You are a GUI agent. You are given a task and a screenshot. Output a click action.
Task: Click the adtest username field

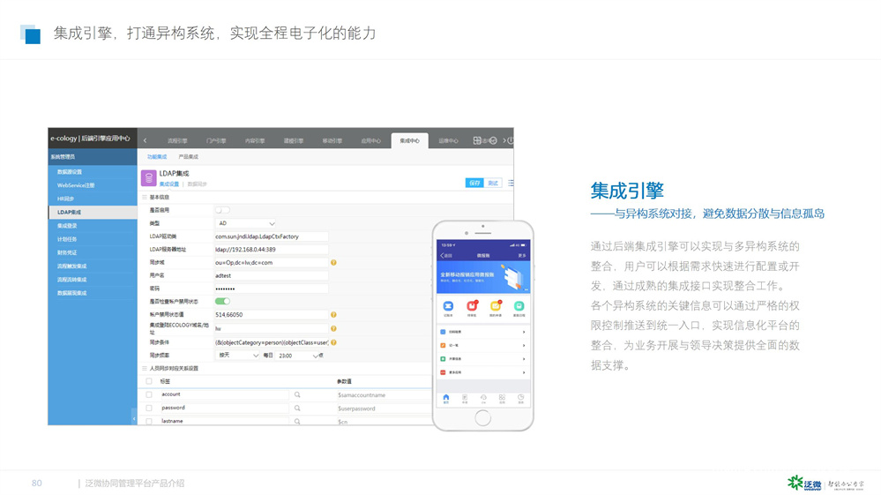click(x=272, y=275)
